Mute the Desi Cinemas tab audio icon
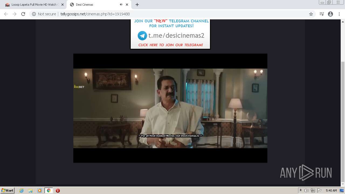The height and width of the screenshot is (194, 345). coord(121,5)
